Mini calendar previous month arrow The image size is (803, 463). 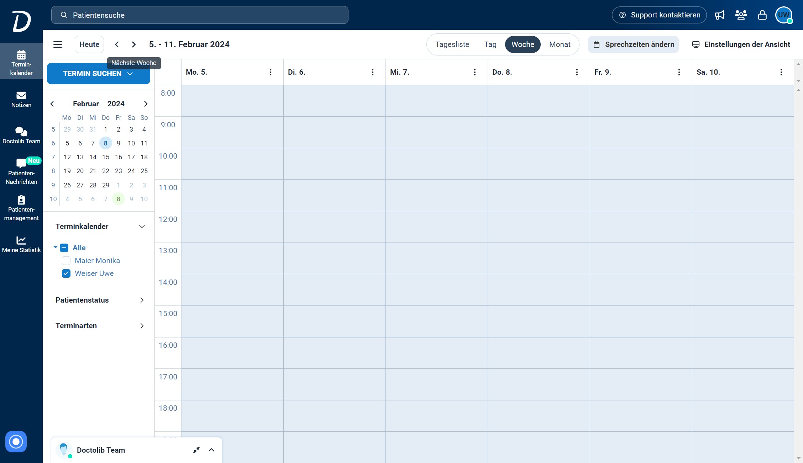click(x=52, y=104)
